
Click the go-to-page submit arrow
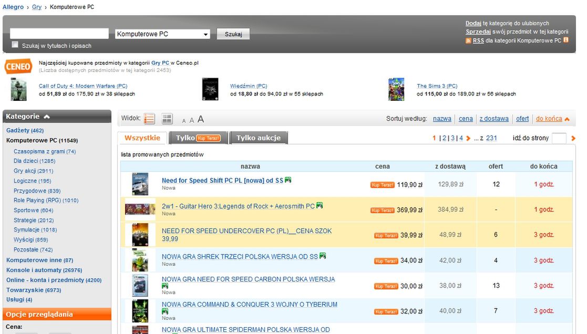(x=573, y=139)
